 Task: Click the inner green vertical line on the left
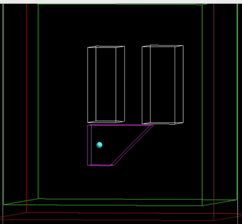(x=38, y=106)
